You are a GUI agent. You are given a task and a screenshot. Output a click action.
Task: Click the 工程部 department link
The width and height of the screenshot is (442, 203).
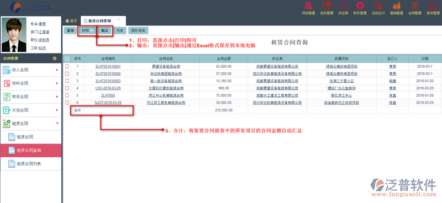pyautogui.click(x=44, y=32)
